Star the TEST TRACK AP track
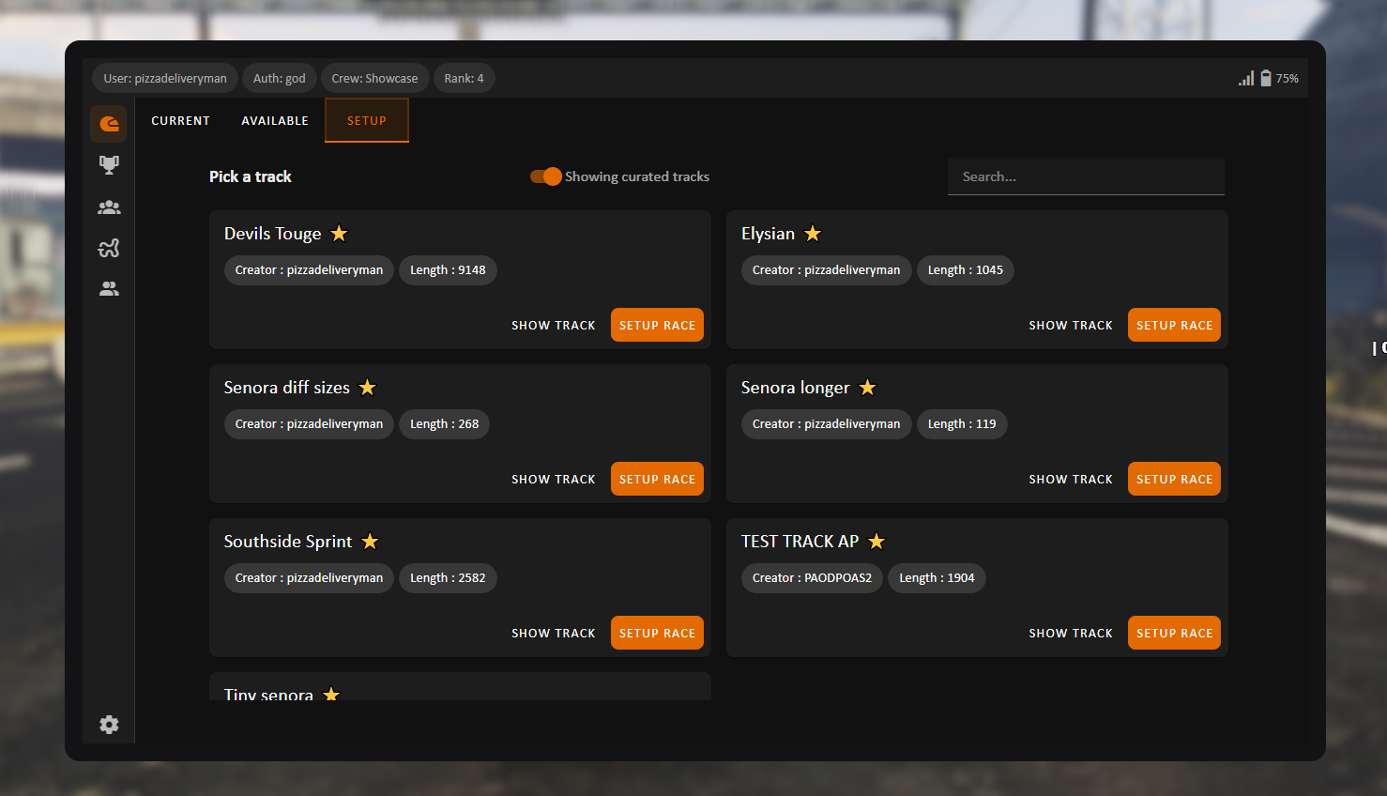The image size is (1387, 796). [x=876, y=541]
